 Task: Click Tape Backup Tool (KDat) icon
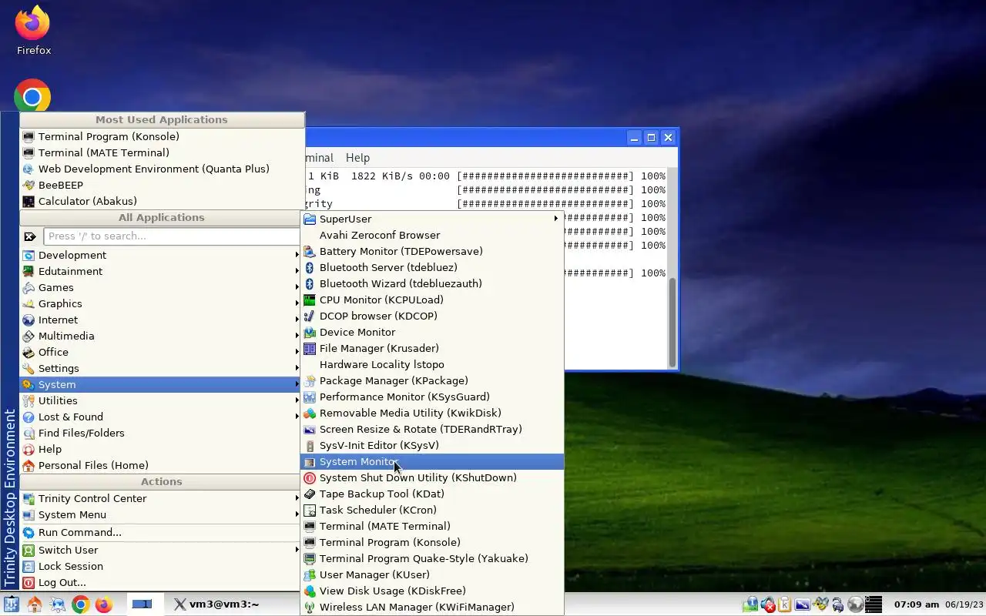click(x=310, y=494)
